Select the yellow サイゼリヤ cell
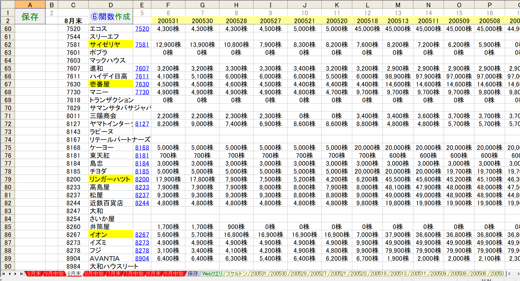The width and height of the screenshot is (520, 281). 111,45
